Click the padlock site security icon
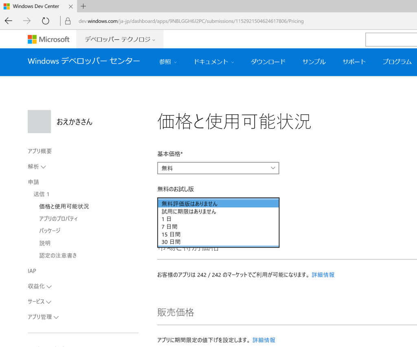The height and width of the screenshot is (347, 417). [68, 21]
